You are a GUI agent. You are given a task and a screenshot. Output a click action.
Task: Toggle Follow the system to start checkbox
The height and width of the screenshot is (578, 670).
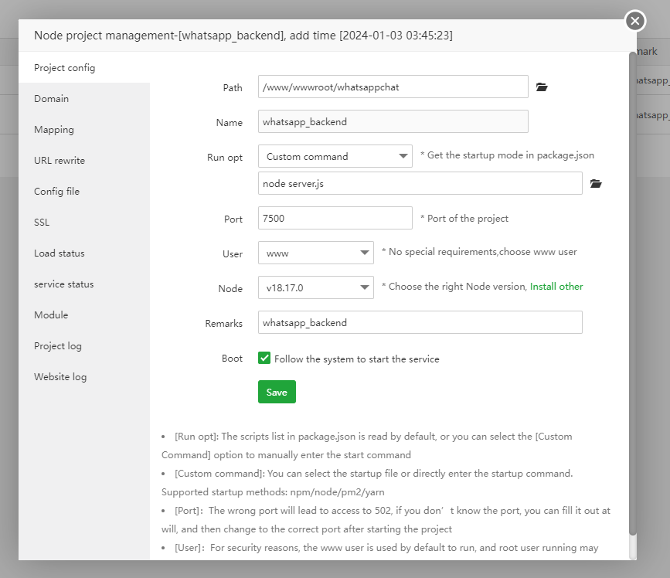point(264,359)
